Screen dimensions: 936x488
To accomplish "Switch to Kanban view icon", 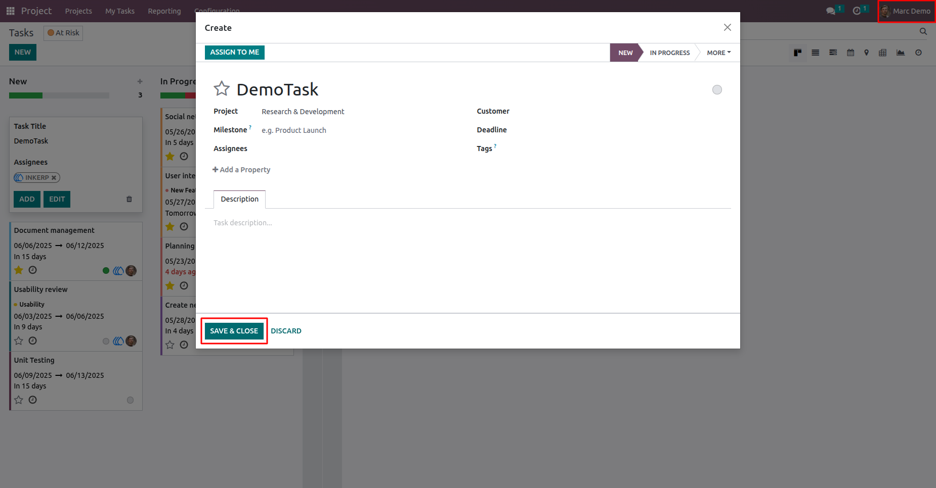I will [797, 53].
